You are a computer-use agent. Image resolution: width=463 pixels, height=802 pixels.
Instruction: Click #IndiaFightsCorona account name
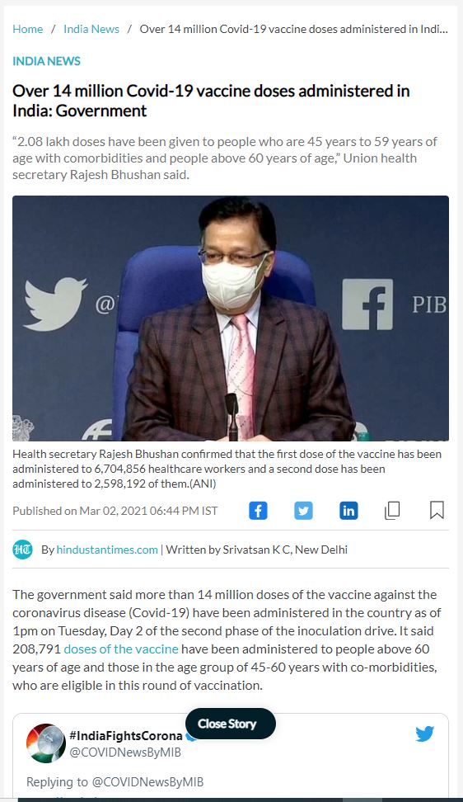click(x=125, y=735)
